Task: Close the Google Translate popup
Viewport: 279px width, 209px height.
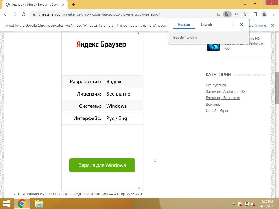Action: pyautogui.click(x=241, y=24)
